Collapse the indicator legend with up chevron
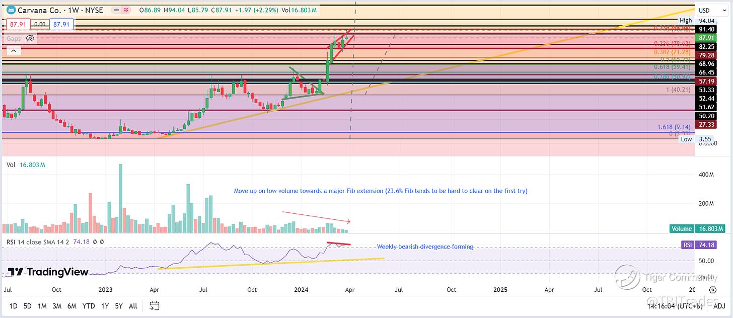The width and height of the screenshot is (733, 318). (13, 51)
